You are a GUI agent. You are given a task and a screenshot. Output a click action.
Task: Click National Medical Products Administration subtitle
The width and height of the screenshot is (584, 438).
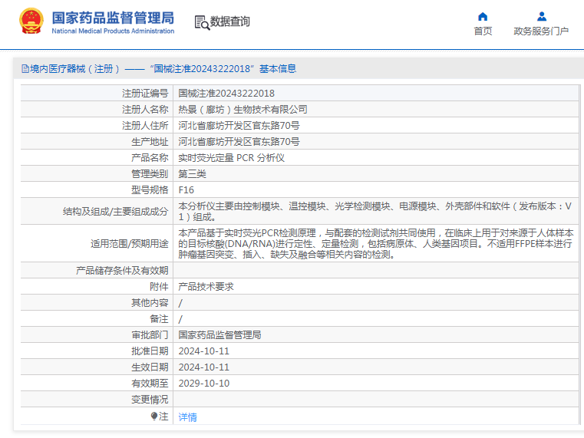[113, 31]
